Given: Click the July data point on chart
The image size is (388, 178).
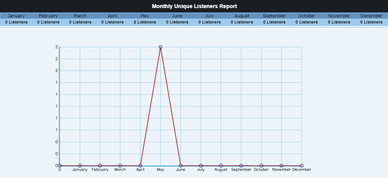Looking at the screenshot, I should 201,166.
